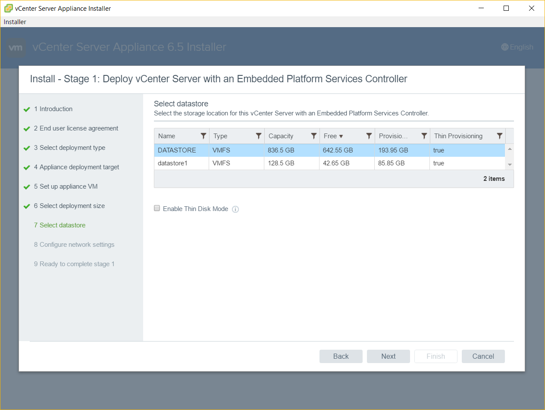Click the info icon beside Enable Thin Disk Mode
The width and height of the screenshot is (545, 410).
tap(235, 209)
